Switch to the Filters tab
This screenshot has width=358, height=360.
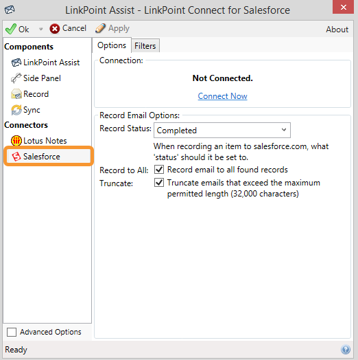click(145, 46)
